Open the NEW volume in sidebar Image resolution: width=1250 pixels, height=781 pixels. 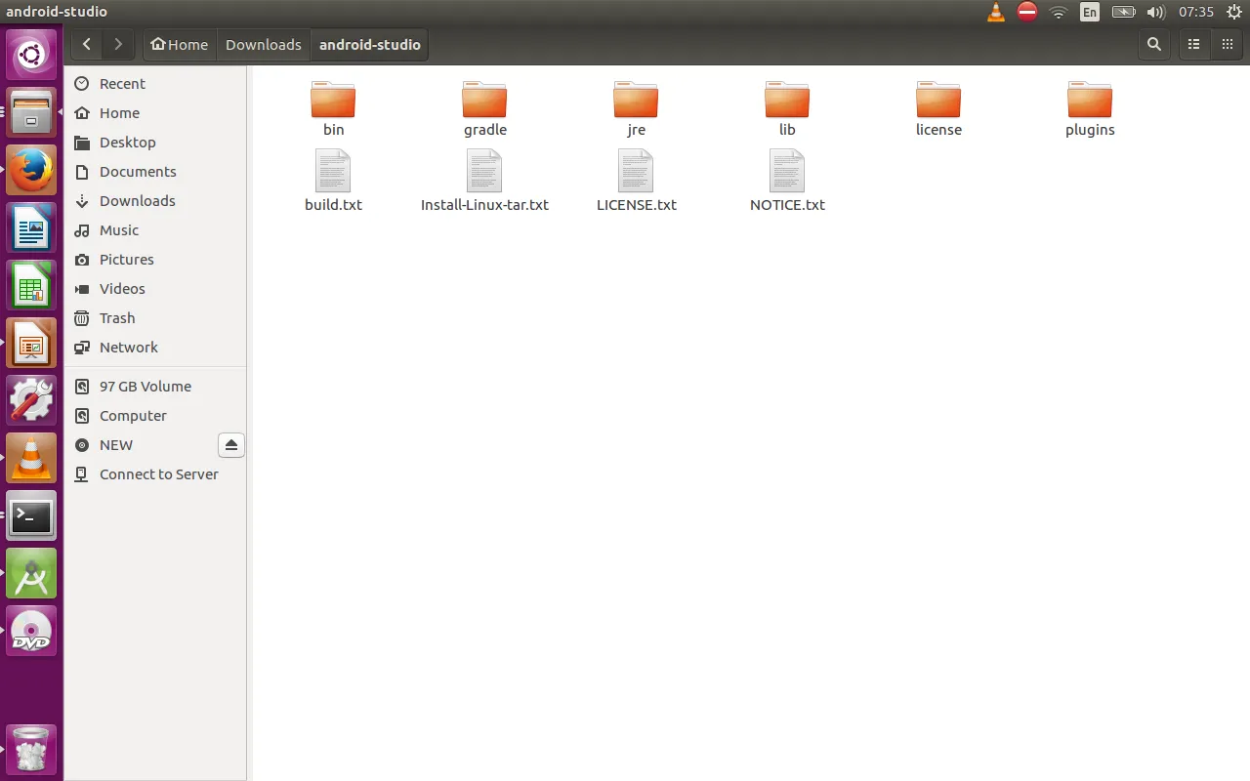tap(142, 445)
